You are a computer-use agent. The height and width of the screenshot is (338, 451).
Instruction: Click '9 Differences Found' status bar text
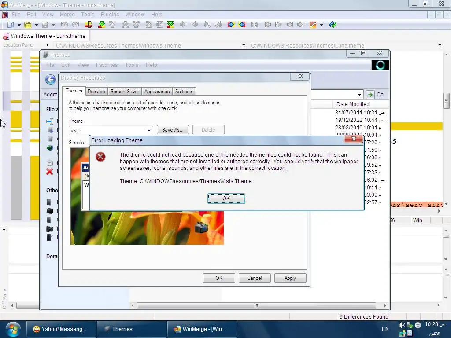tap(364, 316)
